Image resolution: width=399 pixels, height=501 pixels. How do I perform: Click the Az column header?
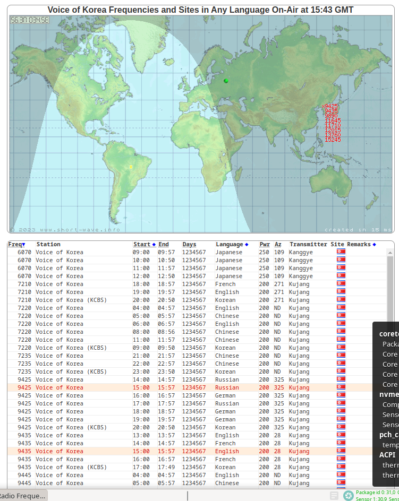tap(278, 245)
